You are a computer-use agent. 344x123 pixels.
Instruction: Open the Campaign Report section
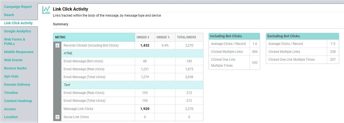click(18, 7)
